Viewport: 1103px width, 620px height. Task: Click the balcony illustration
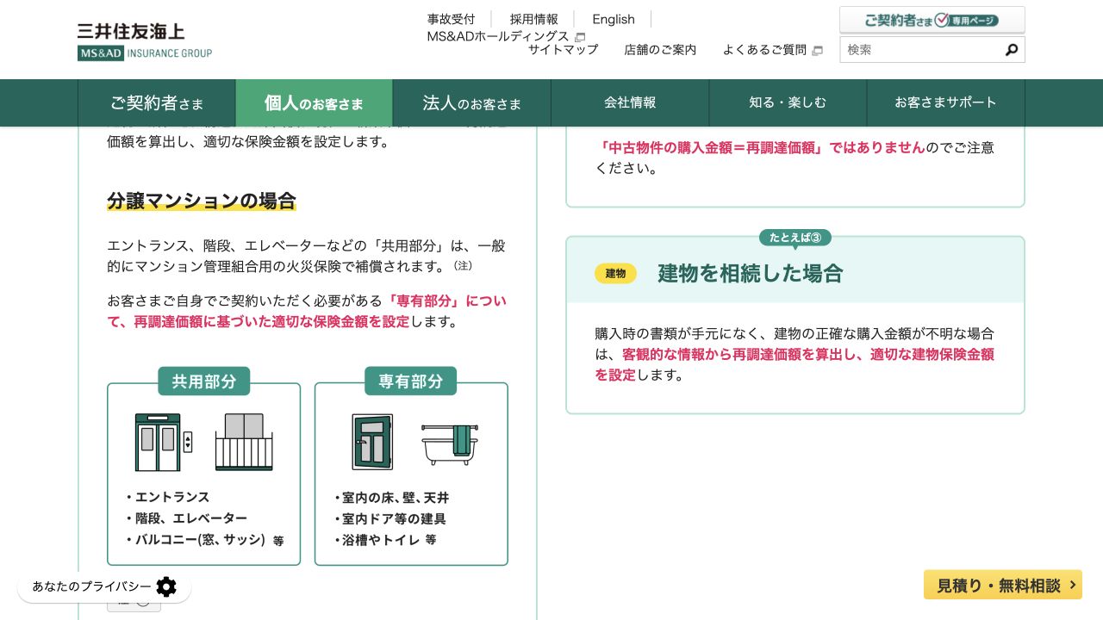[x=243, y=442]
